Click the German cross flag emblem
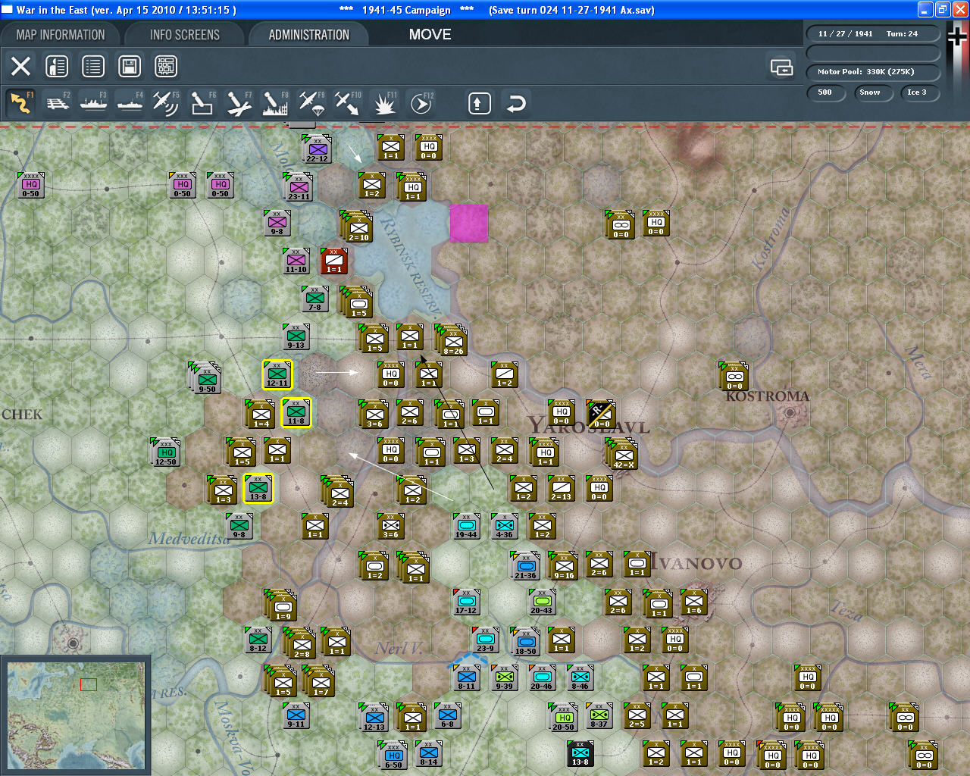Viewport: 970px width, 776px height. [958, 36]
